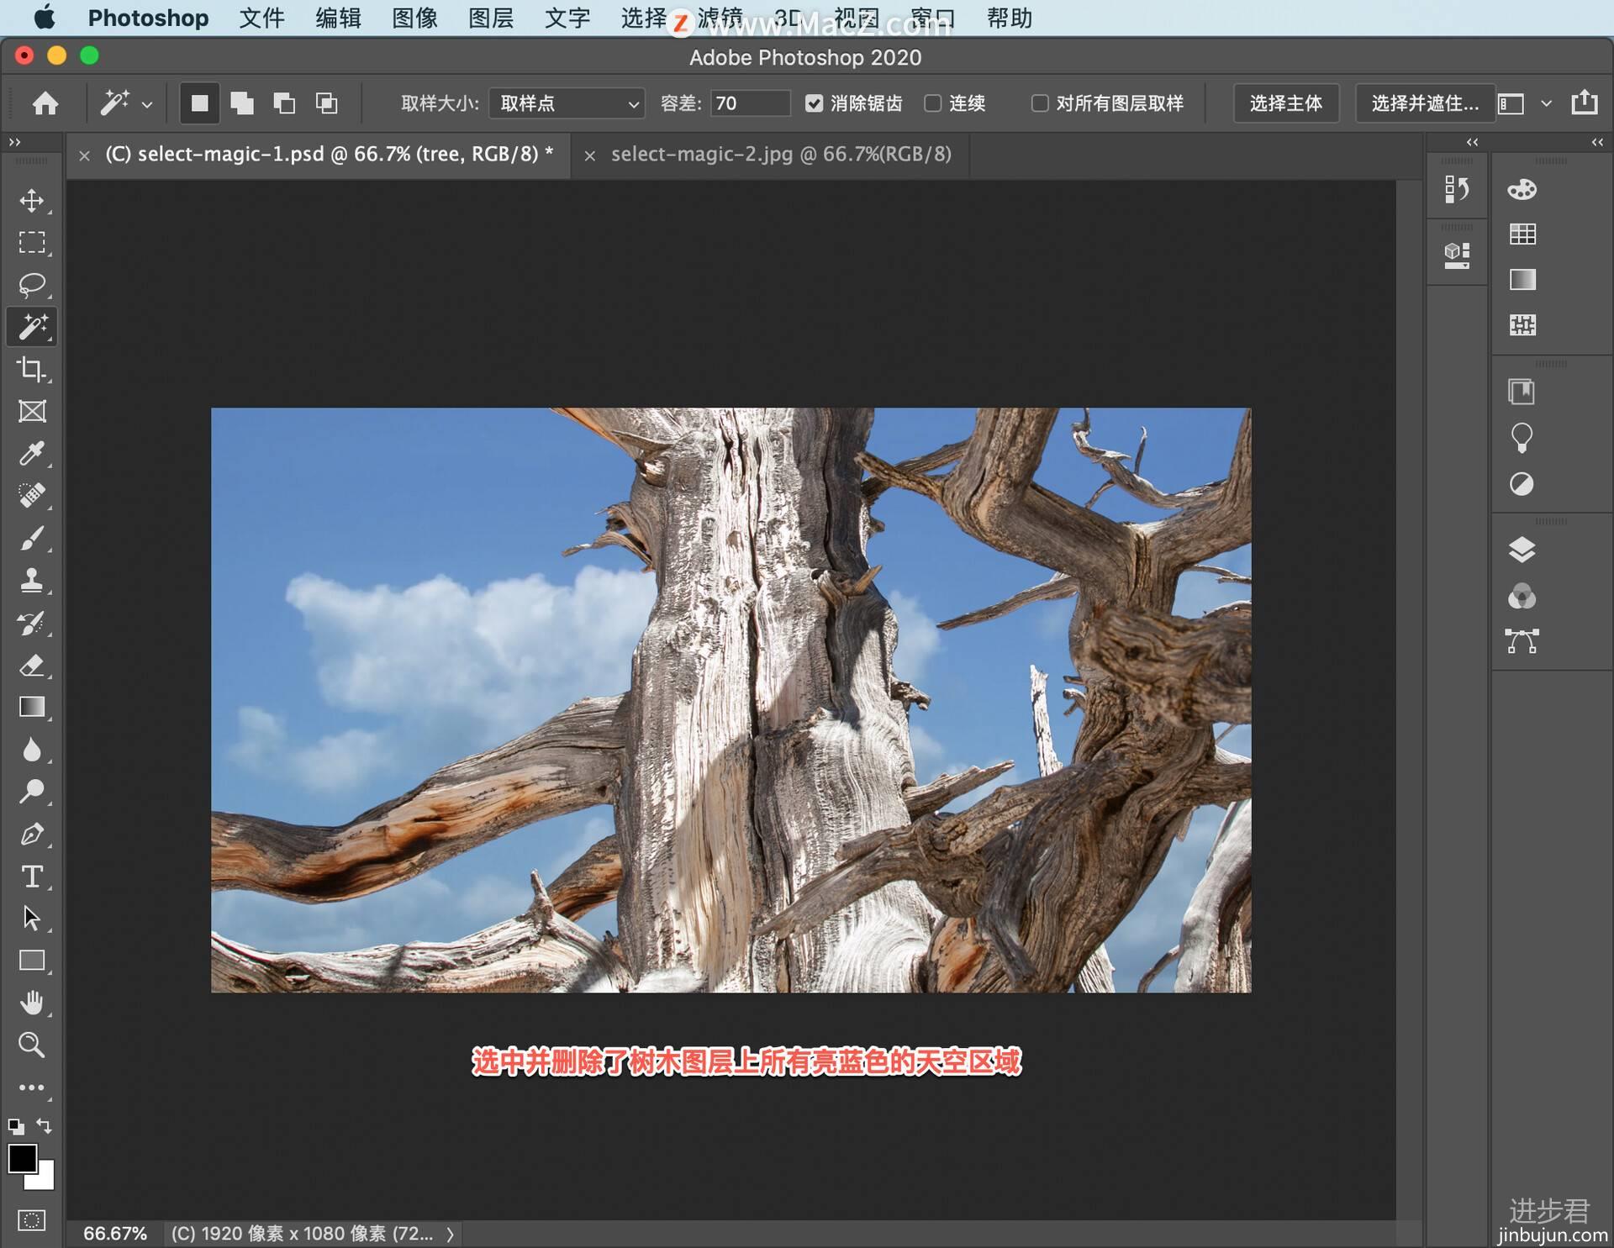This screenshot has height=1248, width=1614.
Task: Enable the contiguous (连续) checkbox
Action: click(x=932, y=103)
